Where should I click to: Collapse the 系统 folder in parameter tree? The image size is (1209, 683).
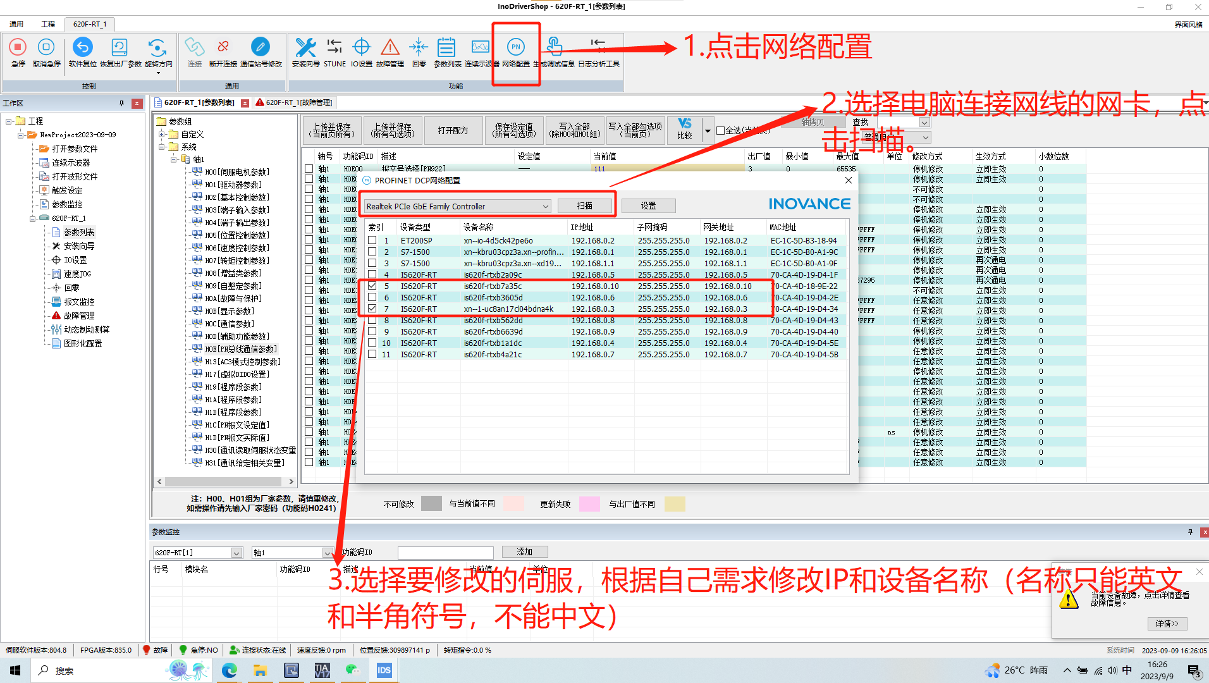click(162, 147)
